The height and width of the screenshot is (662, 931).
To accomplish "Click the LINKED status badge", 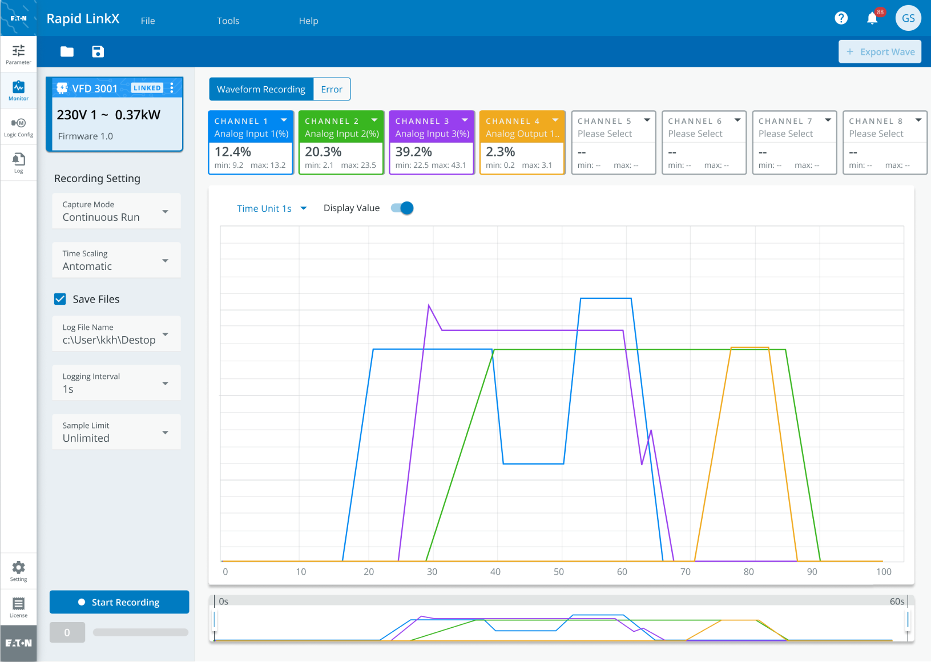I will click(x=147, y=88).
